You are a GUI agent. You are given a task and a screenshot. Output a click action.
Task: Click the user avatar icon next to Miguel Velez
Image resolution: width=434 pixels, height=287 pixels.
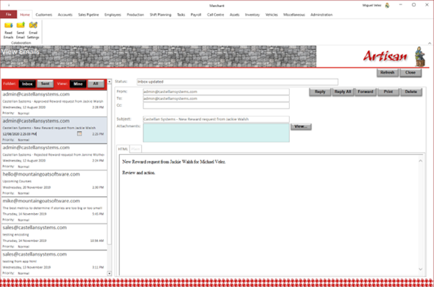(387, 5)
